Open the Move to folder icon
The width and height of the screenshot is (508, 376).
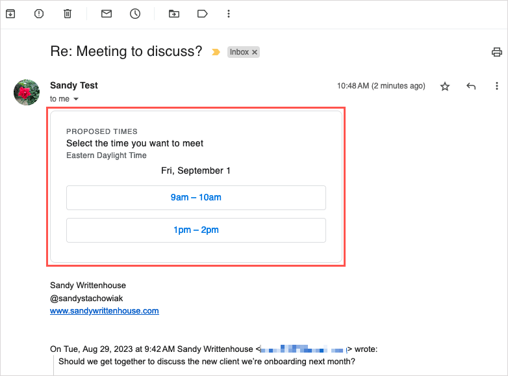[x=173, y=14]
